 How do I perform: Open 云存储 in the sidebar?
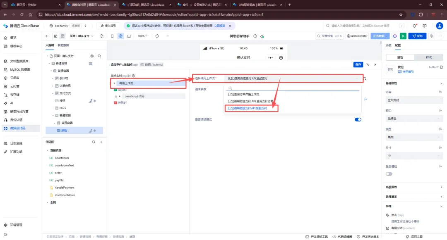tap(14, 95)
